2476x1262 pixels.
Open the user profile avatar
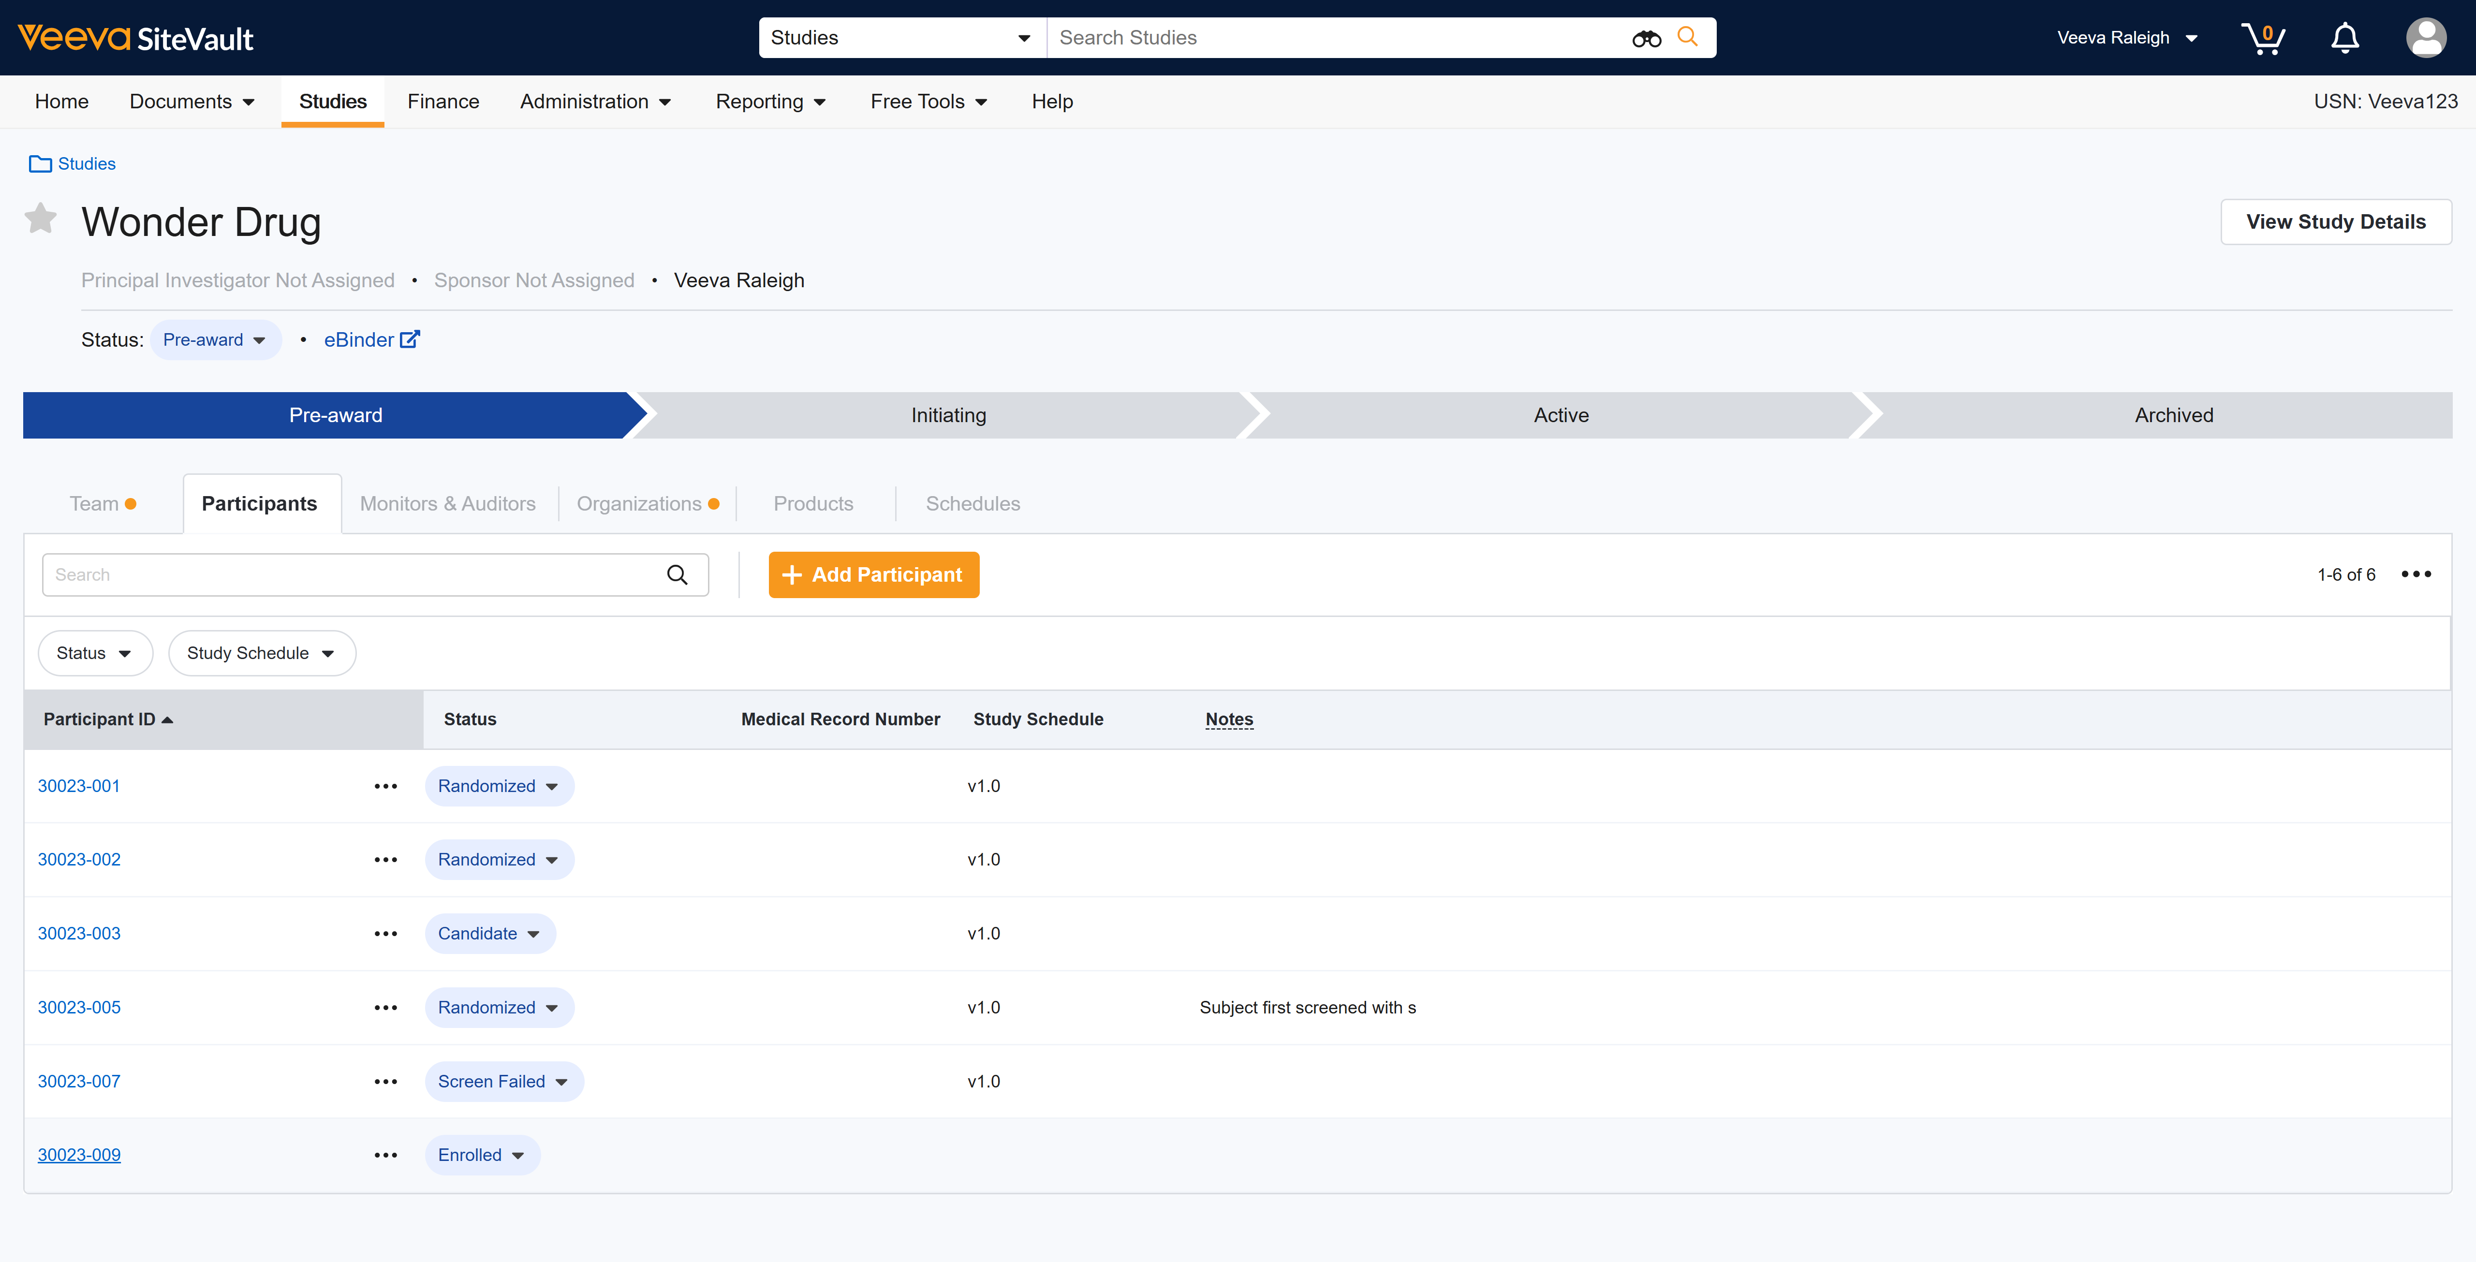coord(2425,39)
